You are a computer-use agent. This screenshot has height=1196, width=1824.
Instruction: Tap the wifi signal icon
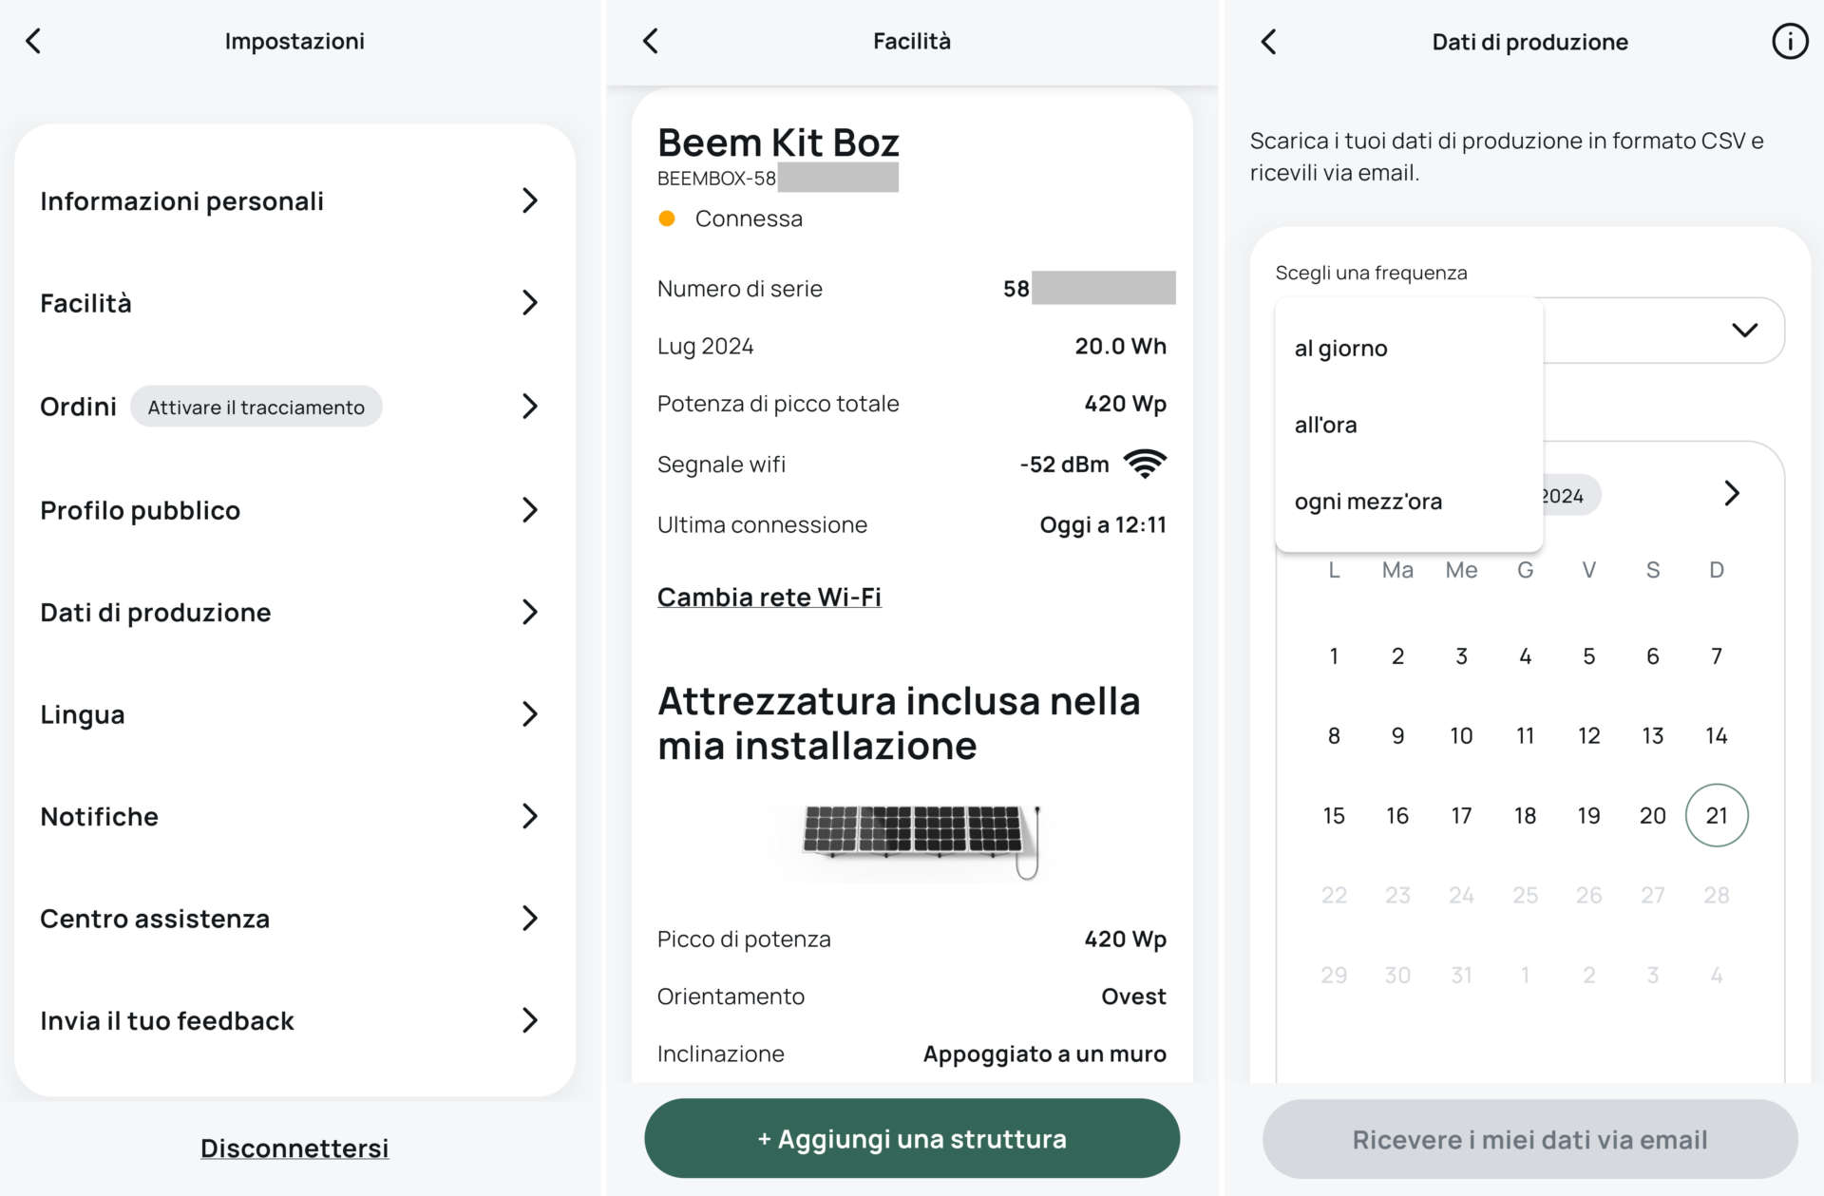pyautogui.click(x=1145, y=464)
